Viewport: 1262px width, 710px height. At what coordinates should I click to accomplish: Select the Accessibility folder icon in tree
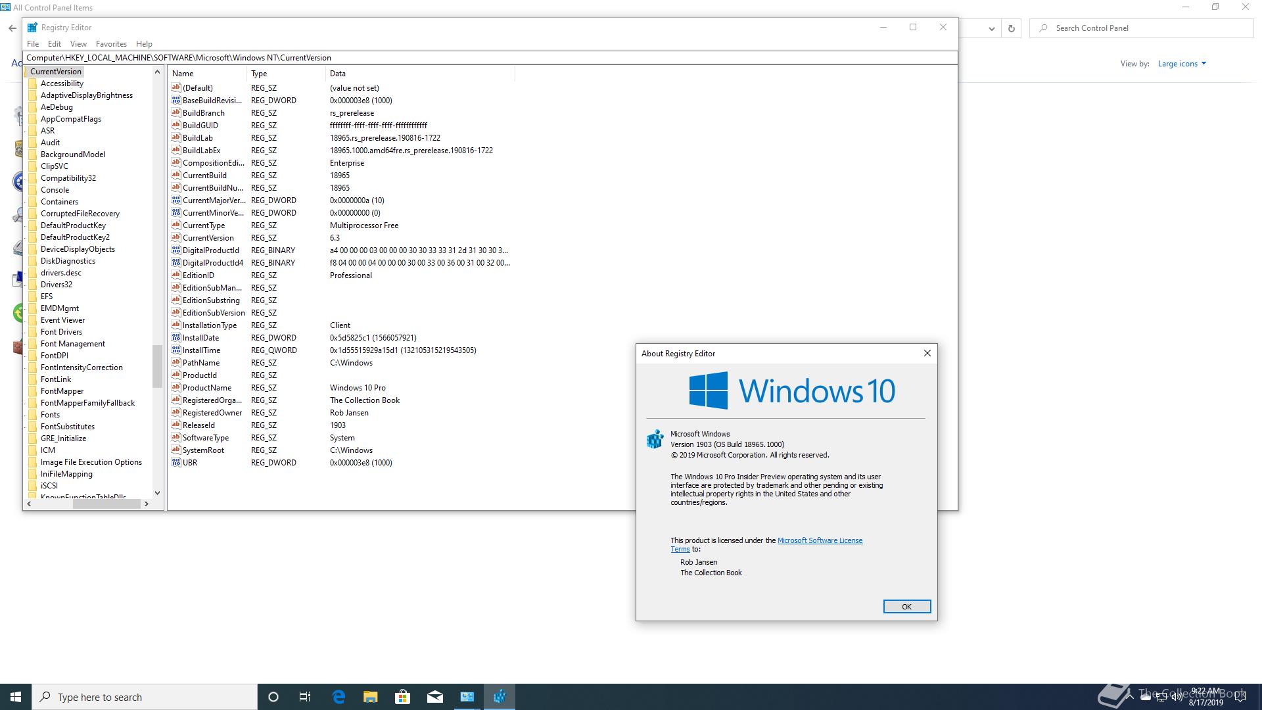(x=33, y=83)
